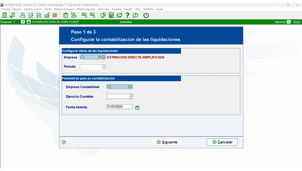
Task: Clear the Empresa field with its X icon
Action: 103,57
